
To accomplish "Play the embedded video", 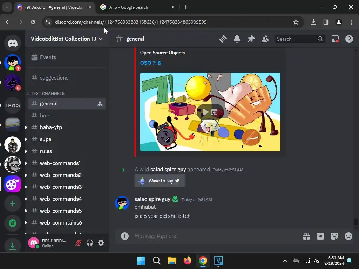I will click(x=205, y=112).
